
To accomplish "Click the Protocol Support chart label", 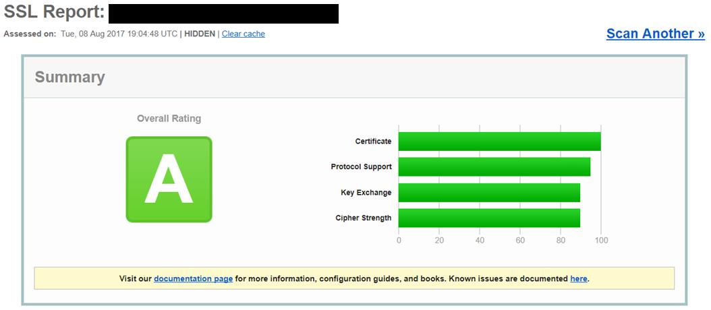I will pos(361,167).
